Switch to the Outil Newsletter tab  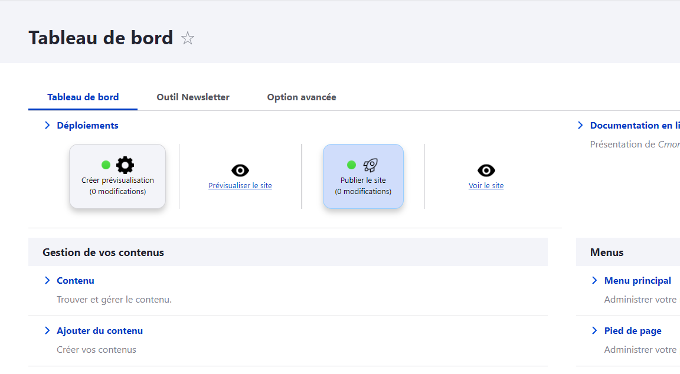(193, 97)
